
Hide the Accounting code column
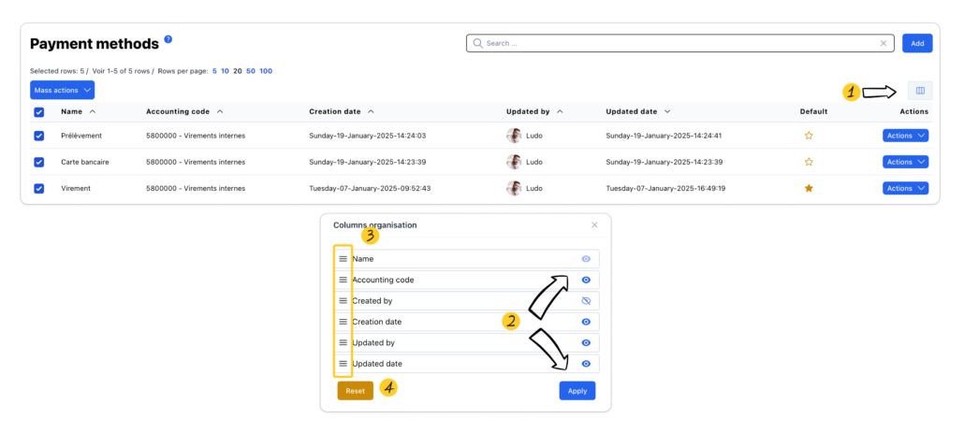[x=586, y=280]
